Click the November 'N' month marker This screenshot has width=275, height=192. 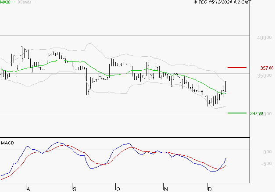pyautogui.click(x=166, y=189)
